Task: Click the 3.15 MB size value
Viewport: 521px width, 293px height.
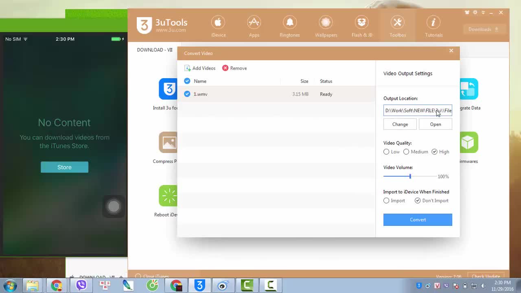Action: pyautogui.click(x=300, y=94)
